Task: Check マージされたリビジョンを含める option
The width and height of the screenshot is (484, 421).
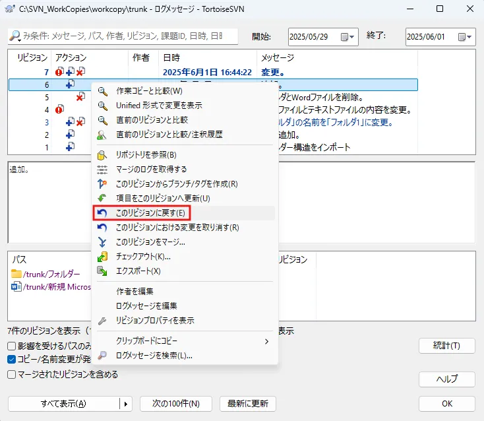Action: (x=11, y=375)
